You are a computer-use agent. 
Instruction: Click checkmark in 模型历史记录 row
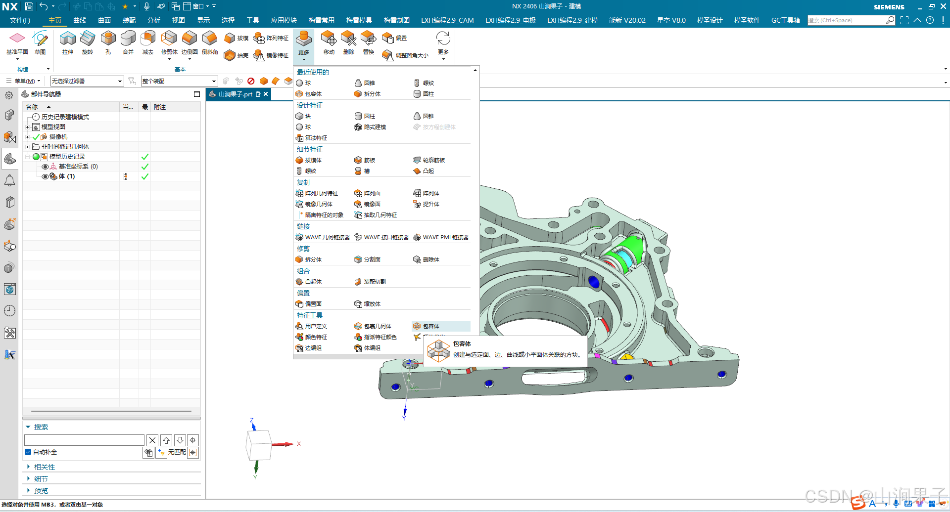click(x=145, y=157)
